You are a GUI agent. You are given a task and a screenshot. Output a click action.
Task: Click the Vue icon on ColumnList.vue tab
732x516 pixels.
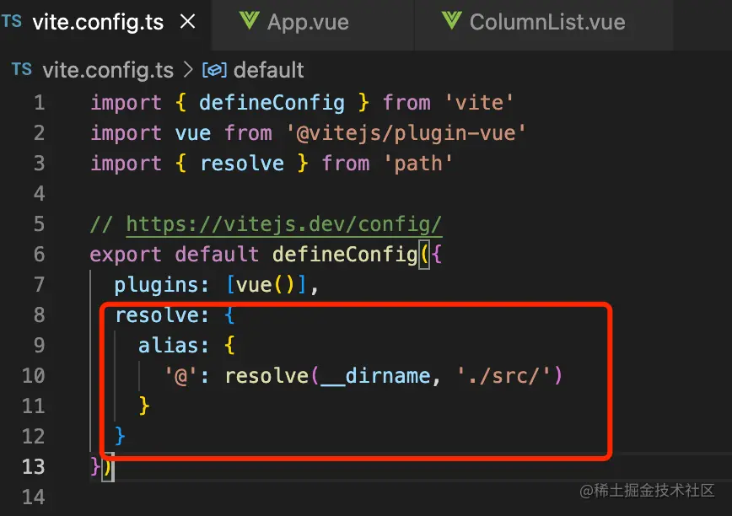point(451,21)
